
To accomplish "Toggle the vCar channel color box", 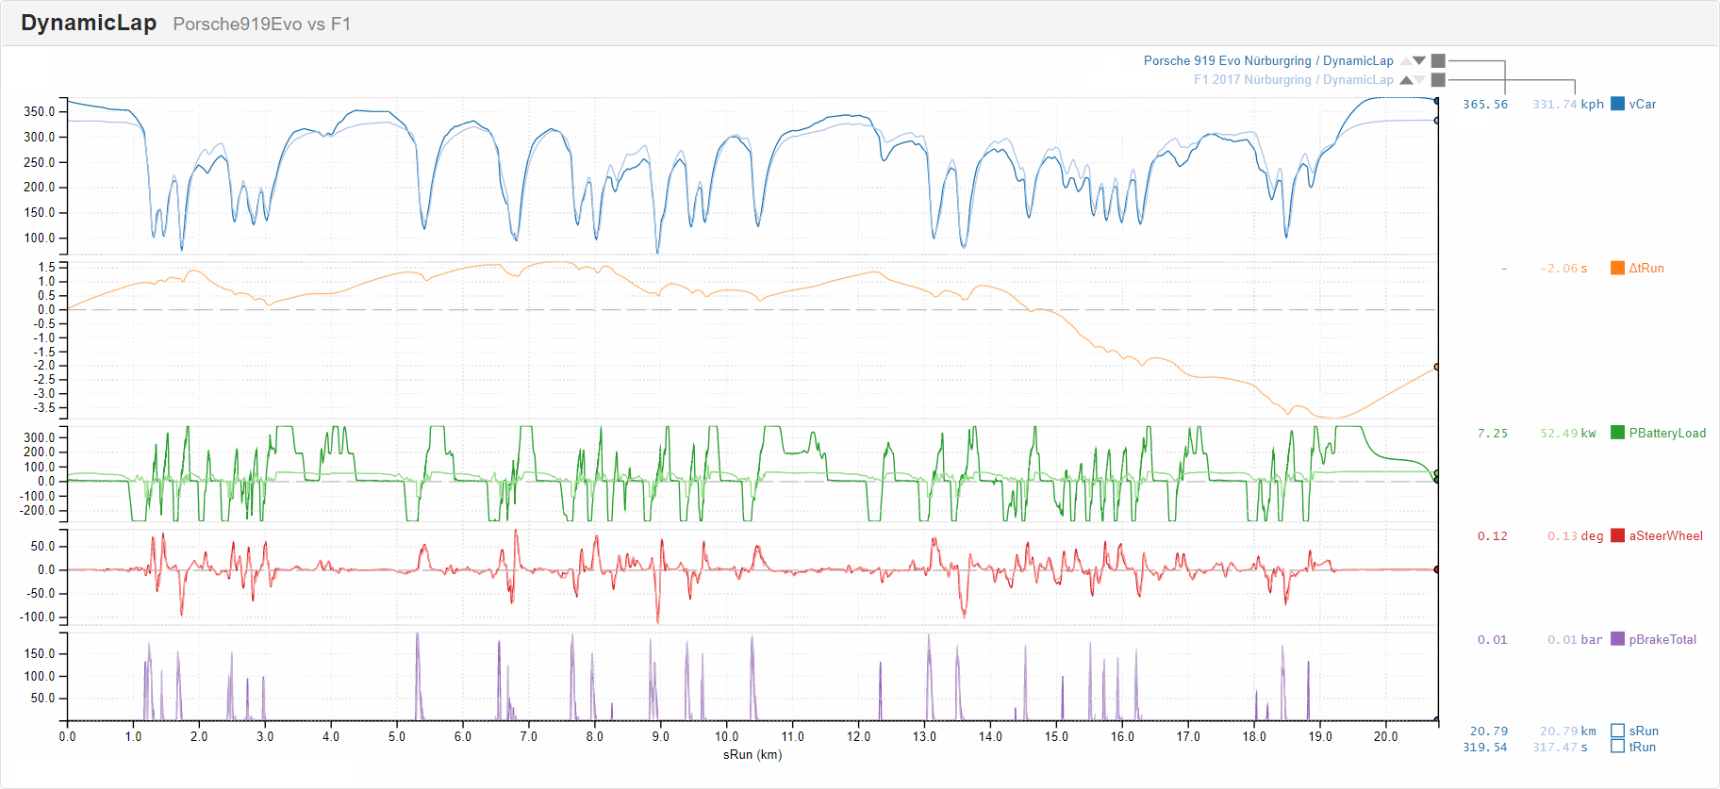I will [1617, 104].
